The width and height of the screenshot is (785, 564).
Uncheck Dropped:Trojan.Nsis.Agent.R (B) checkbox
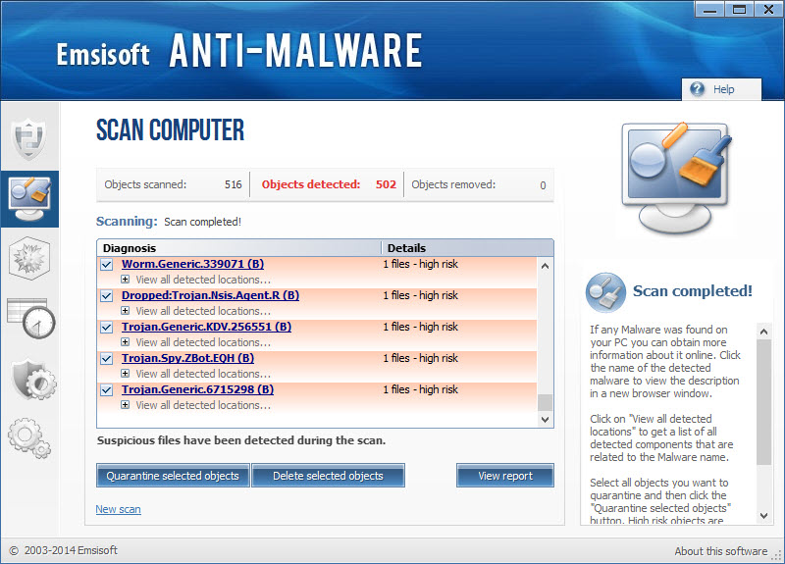click(x=107, y=296)
